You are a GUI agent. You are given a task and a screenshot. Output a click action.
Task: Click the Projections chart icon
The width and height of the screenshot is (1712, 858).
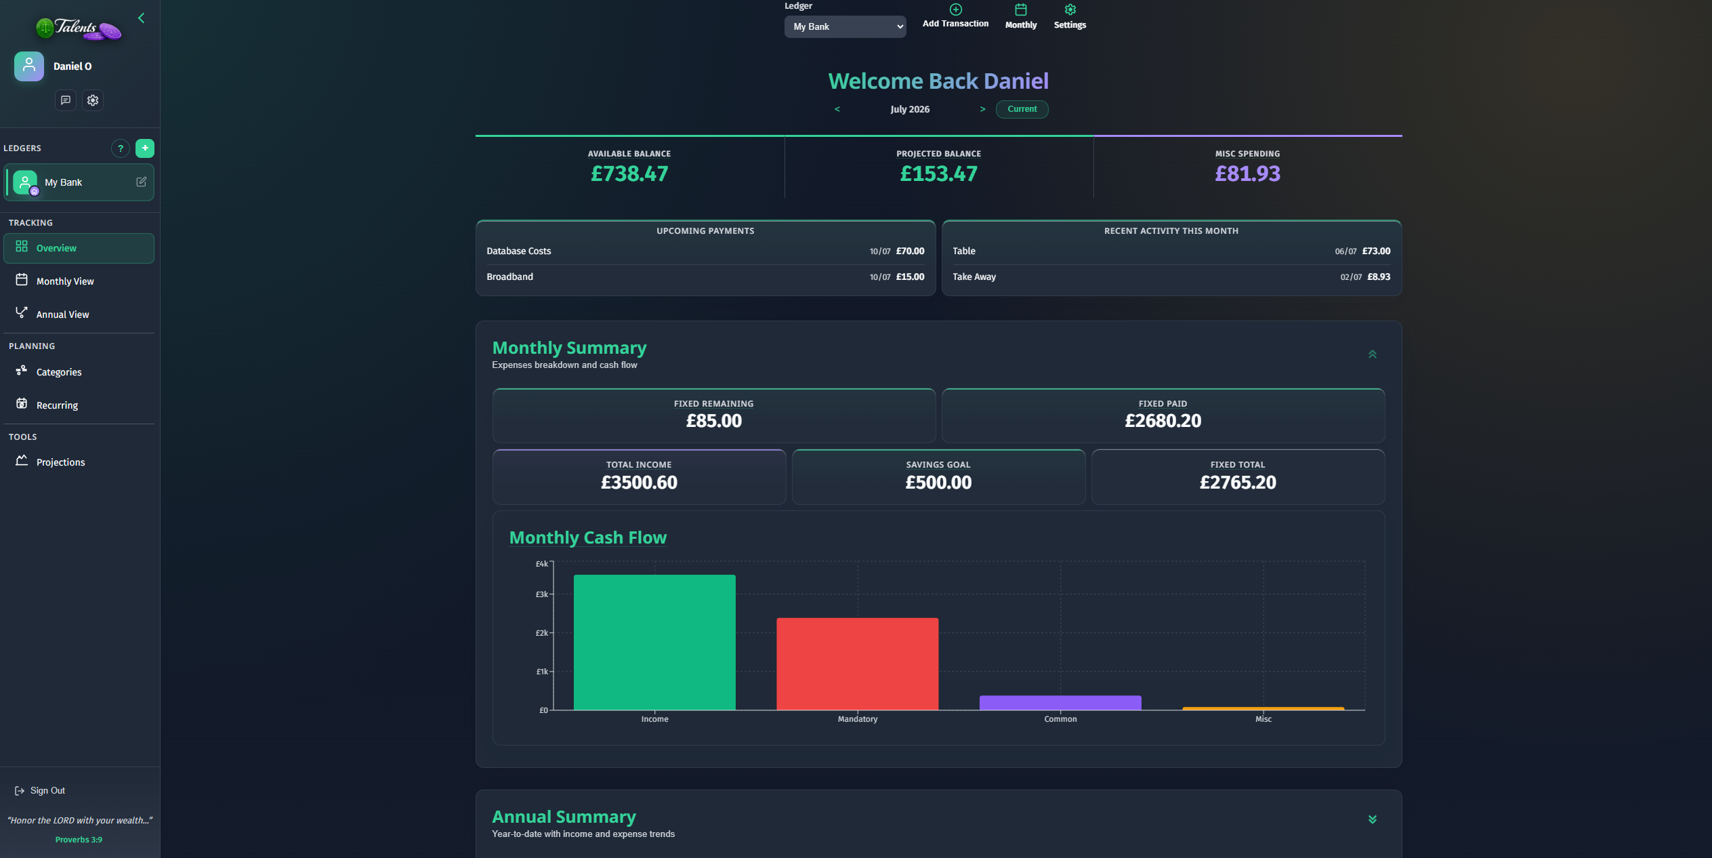22,461
